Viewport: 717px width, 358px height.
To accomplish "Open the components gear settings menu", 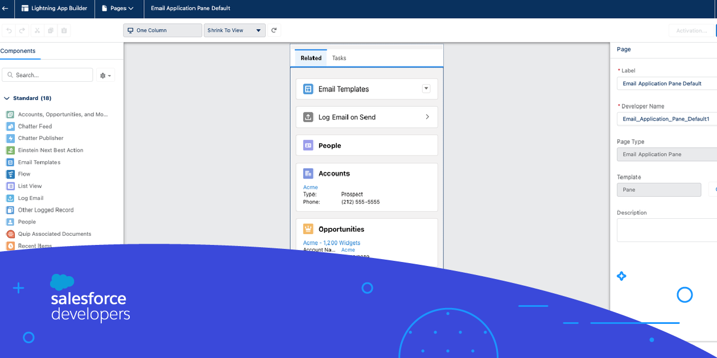I will (105, 75).
